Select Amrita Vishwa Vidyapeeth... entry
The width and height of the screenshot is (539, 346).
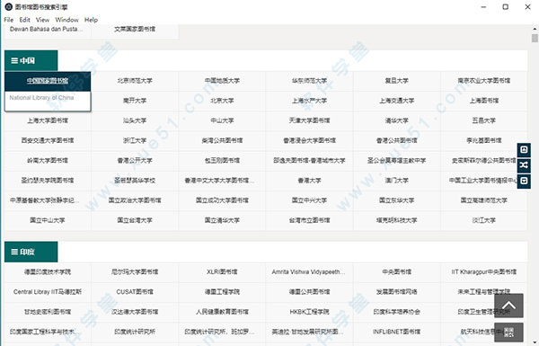[x=309, y=272]
